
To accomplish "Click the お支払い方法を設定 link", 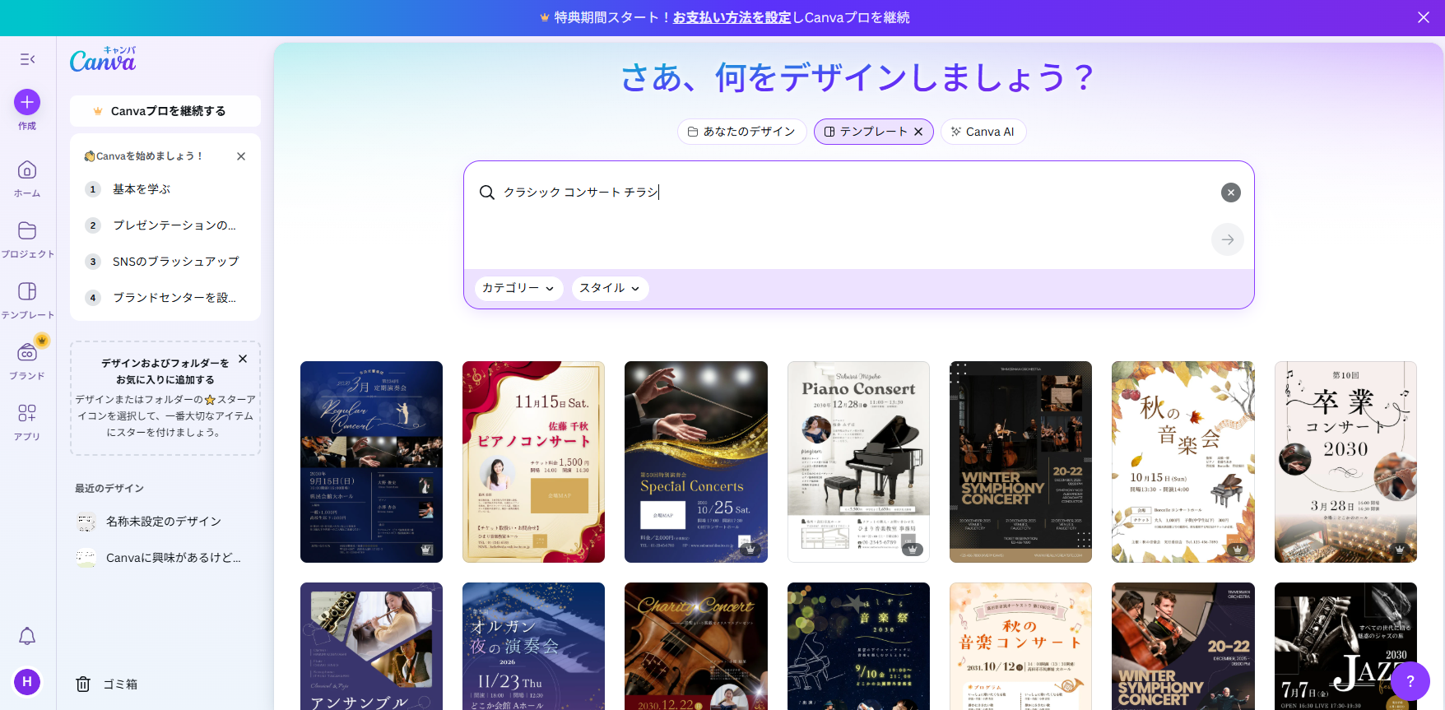I will pos(732,17).
